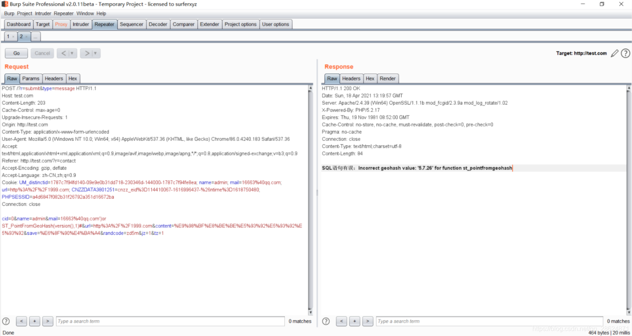Show the response Raw view

332,79
